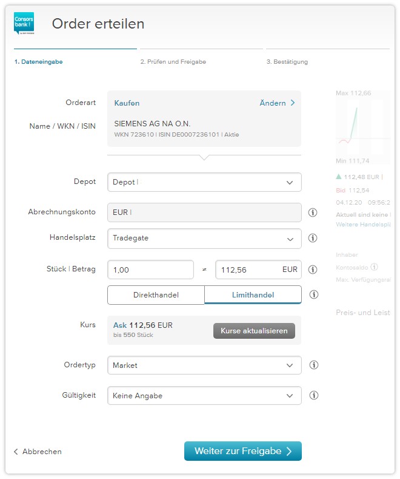This screenshot has width=400, height=479.
Task: Click WKN 723610 ISIN line
Action: (x=176, y=135)
